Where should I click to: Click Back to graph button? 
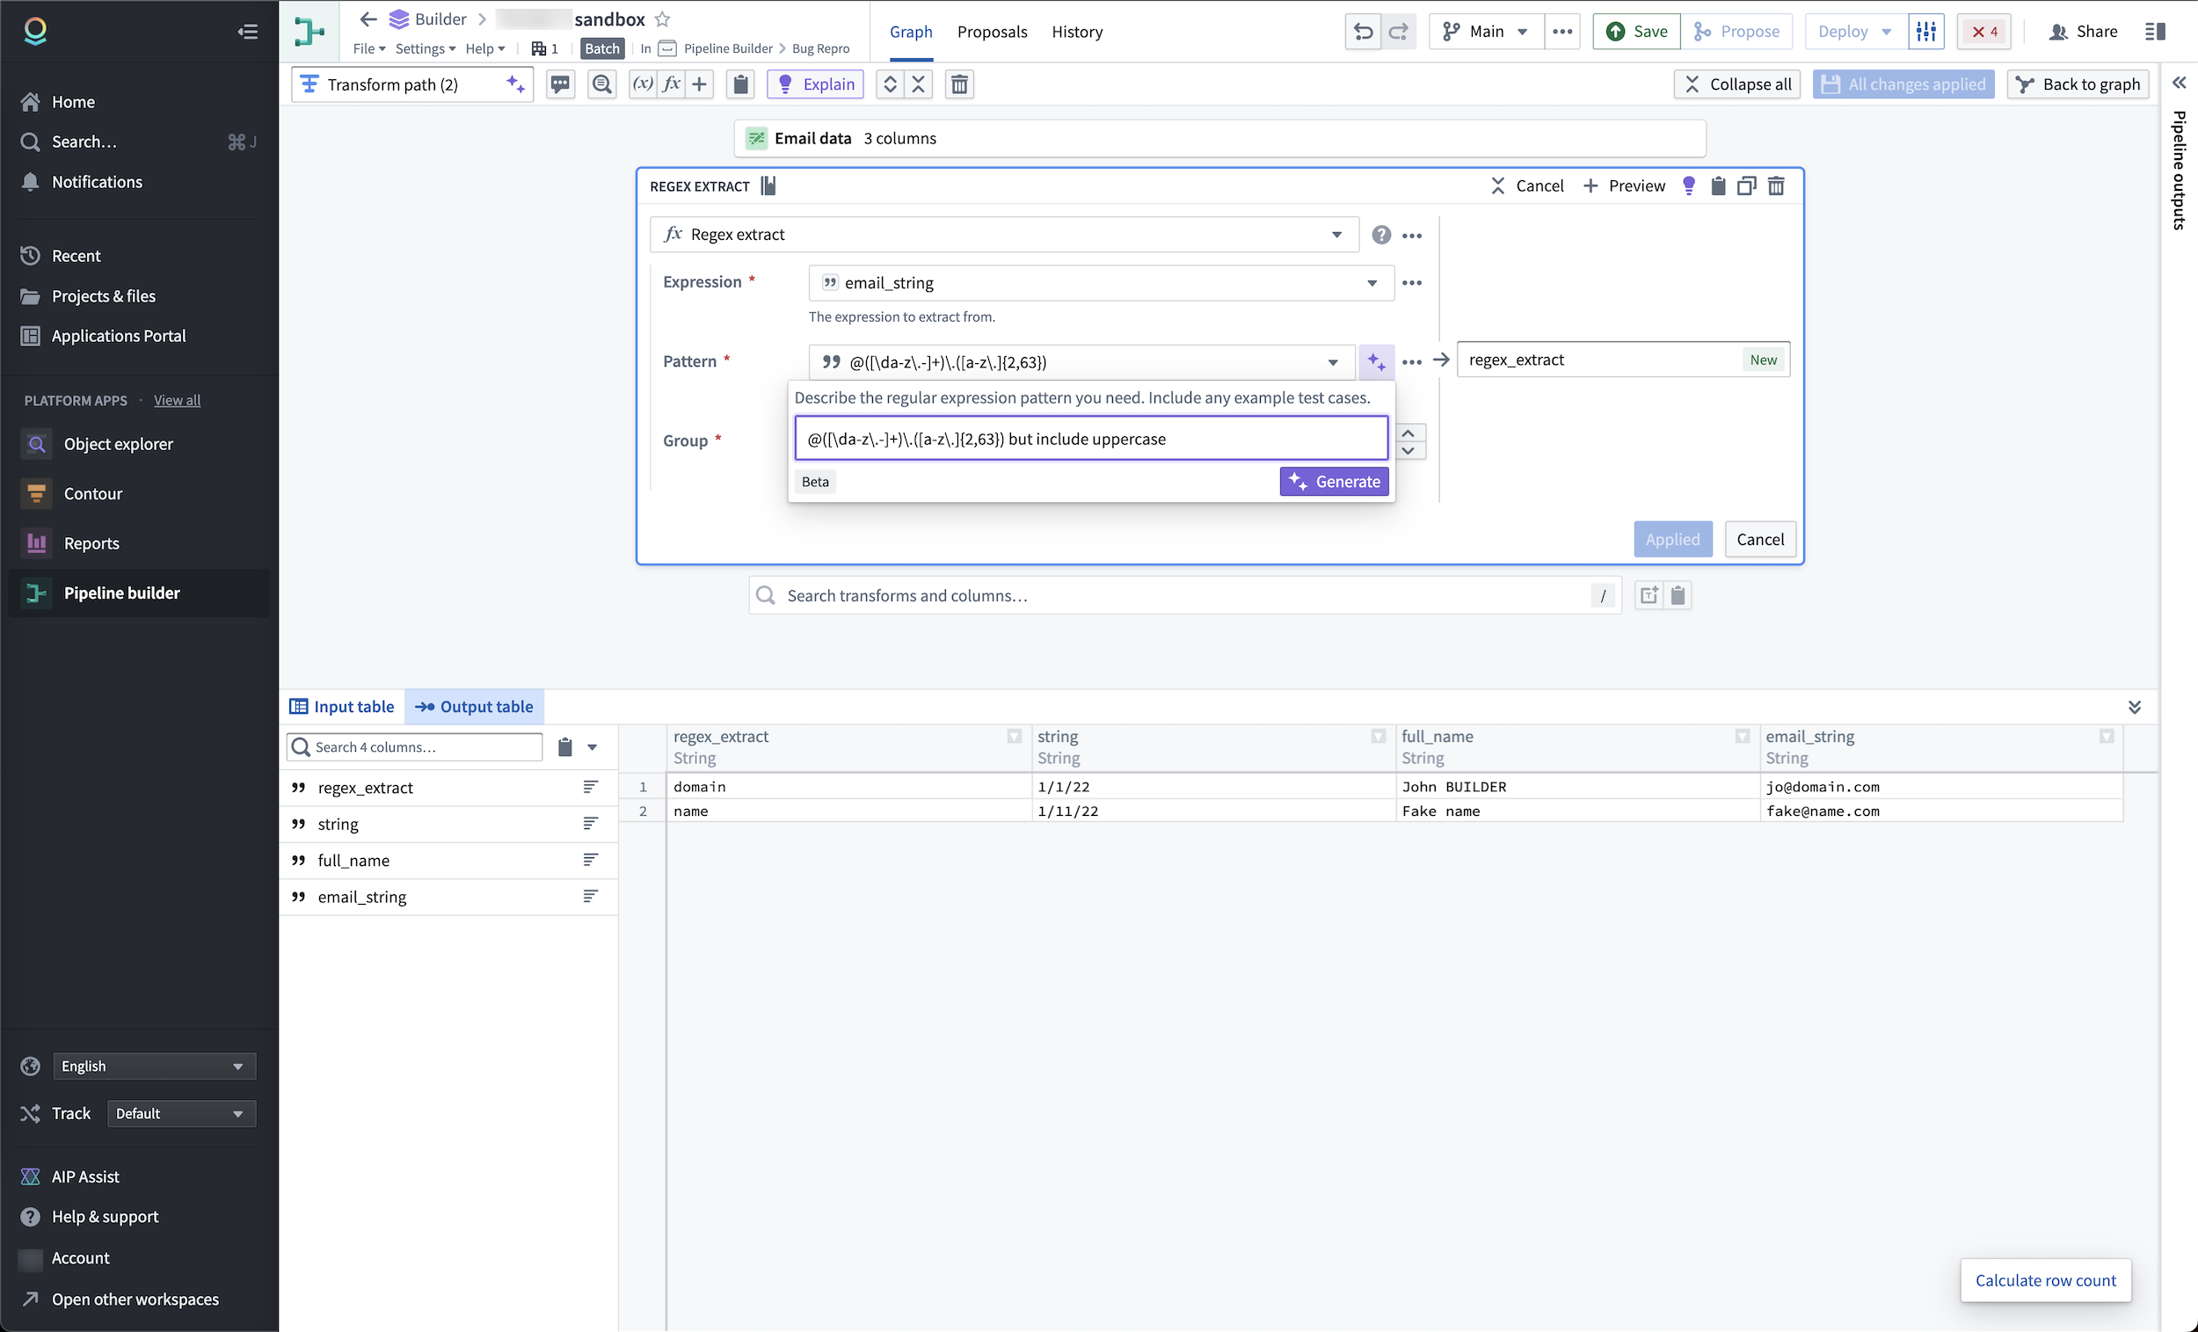(2078, 84)
